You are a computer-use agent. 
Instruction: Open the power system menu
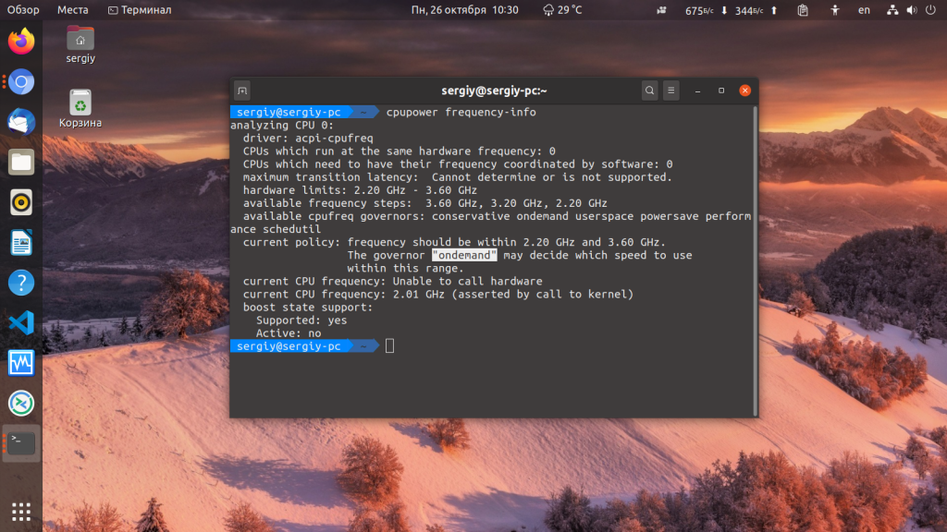(930, 9)
